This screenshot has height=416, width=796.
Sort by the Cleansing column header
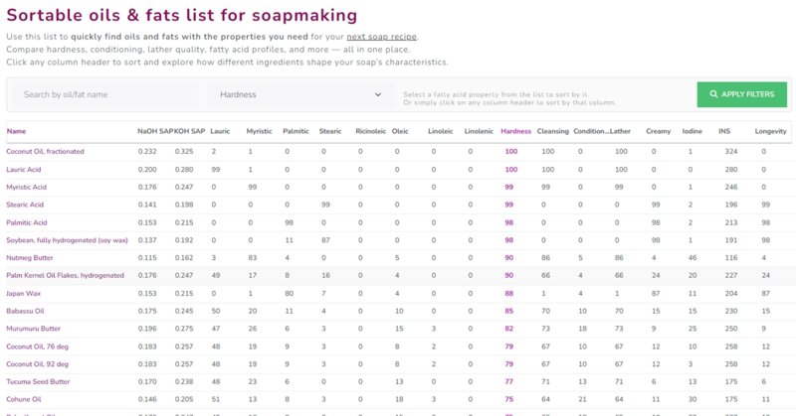point(553,131)
